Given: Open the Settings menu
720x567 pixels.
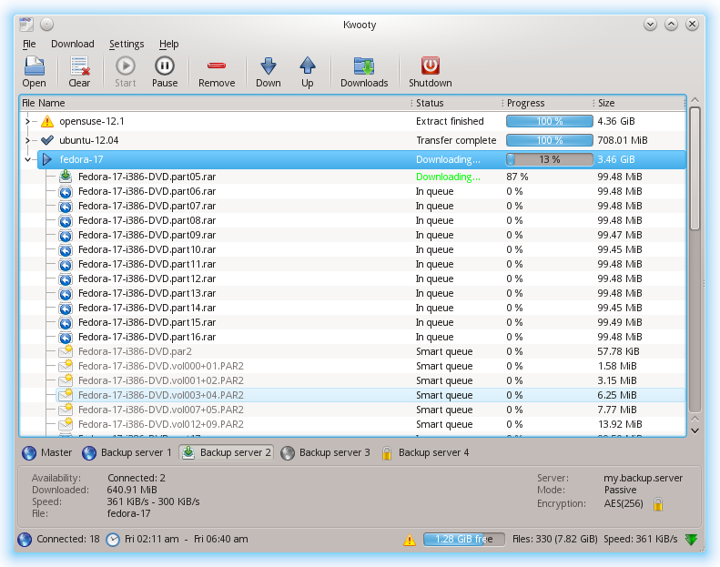Looking at the screenshot, I should coord(127,44).
